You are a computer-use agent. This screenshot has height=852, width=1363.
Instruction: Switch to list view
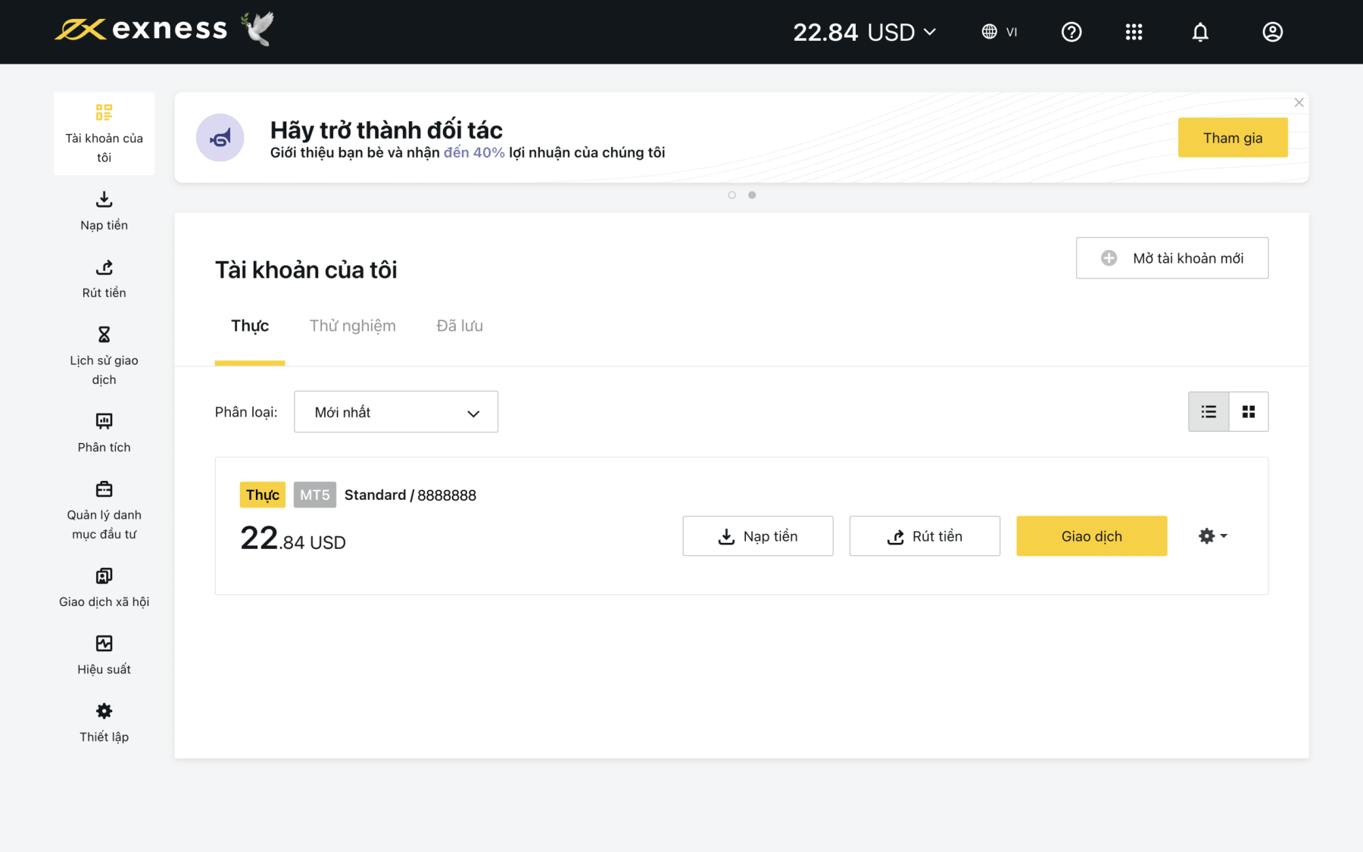click(x=1209, y=411)
